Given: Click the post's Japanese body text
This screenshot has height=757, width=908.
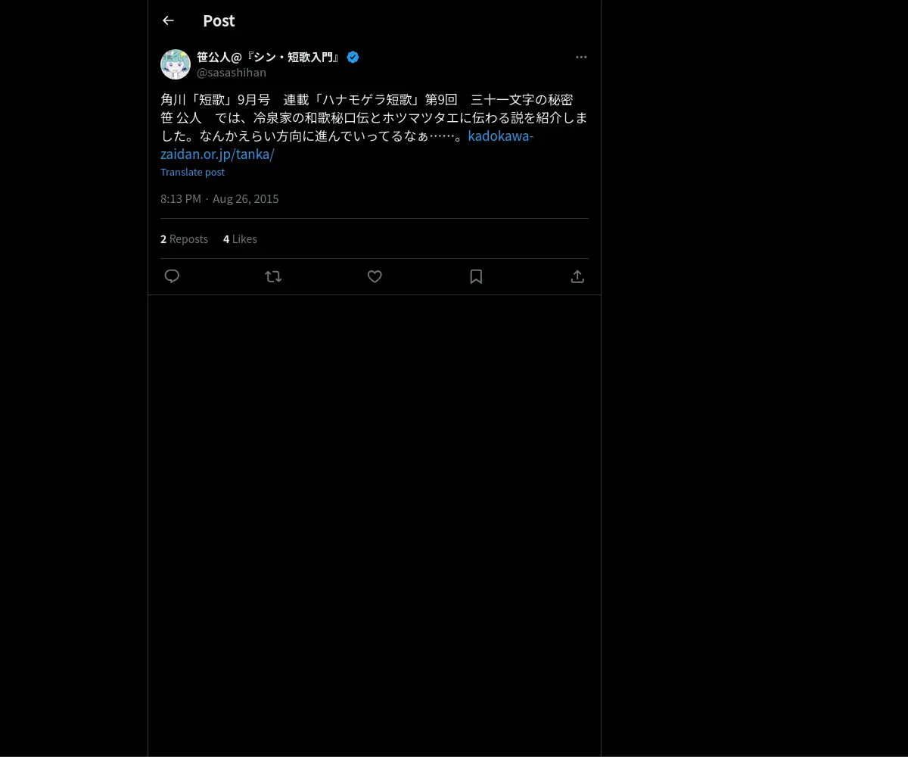Looking at the screenshot, I should click(x=374, y=117).
